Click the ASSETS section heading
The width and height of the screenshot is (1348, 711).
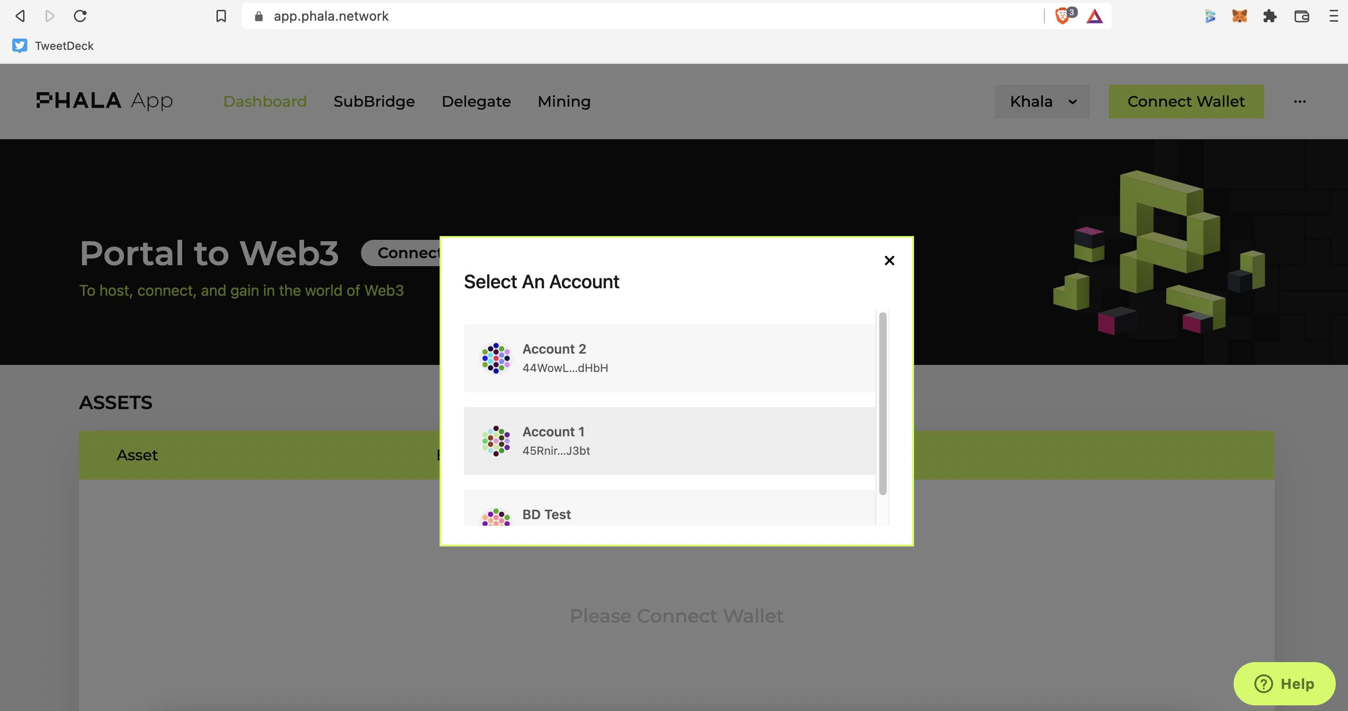116,403
